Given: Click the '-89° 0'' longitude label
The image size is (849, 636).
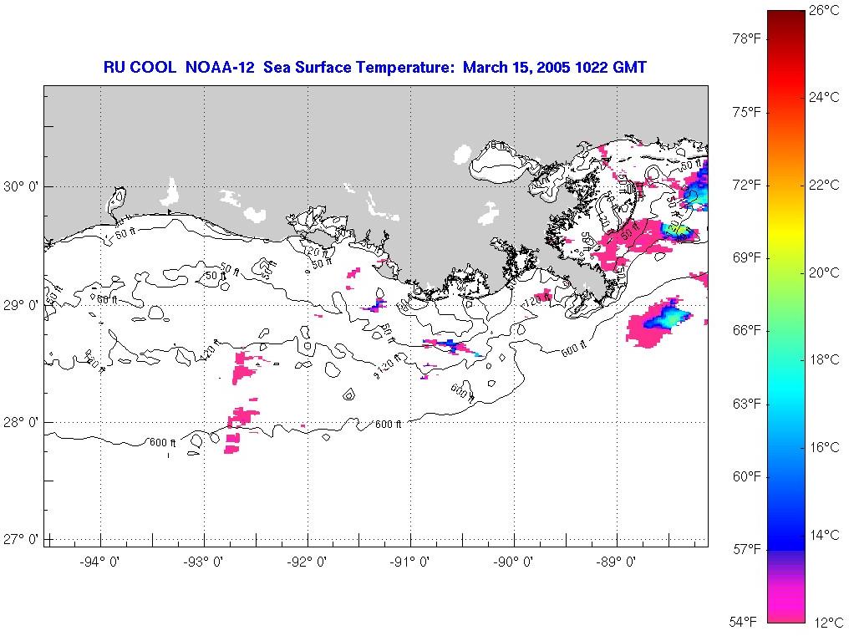Looking at the screenshot, I should 616,562.
